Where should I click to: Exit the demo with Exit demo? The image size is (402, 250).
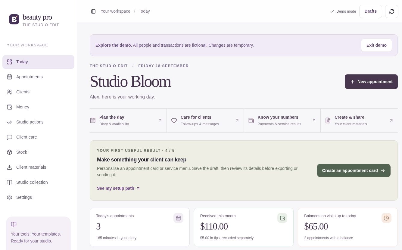tap(376, 45)
